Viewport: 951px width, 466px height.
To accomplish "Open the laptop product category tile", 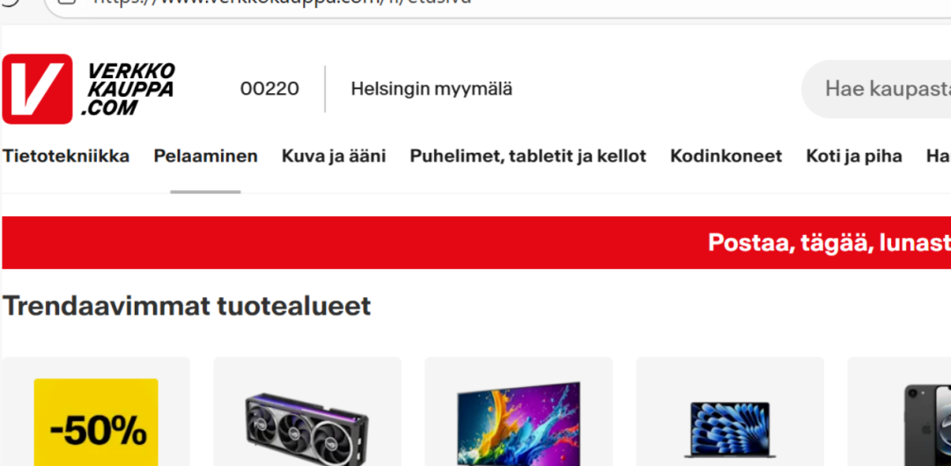I will (x=730, y=411).
